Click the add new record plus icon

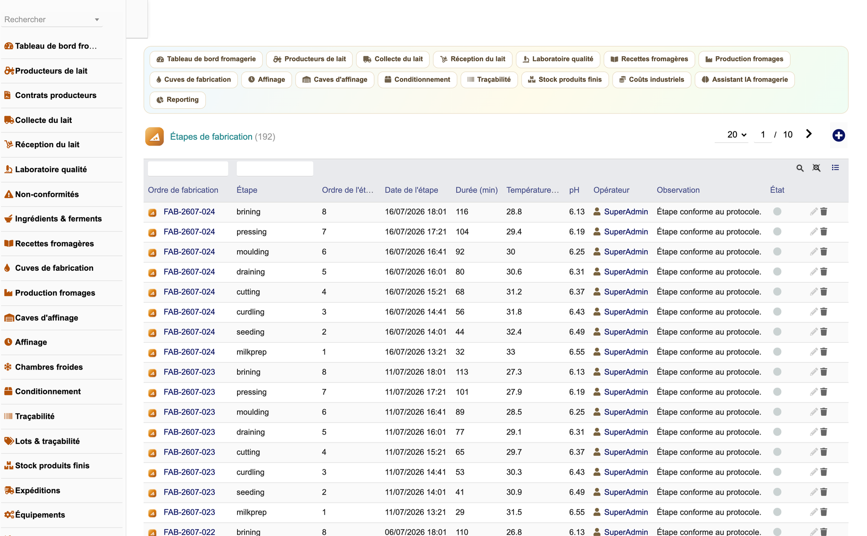coord(838,135)
